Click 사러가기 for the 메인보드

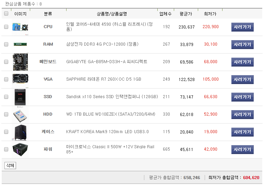(242, 62)
